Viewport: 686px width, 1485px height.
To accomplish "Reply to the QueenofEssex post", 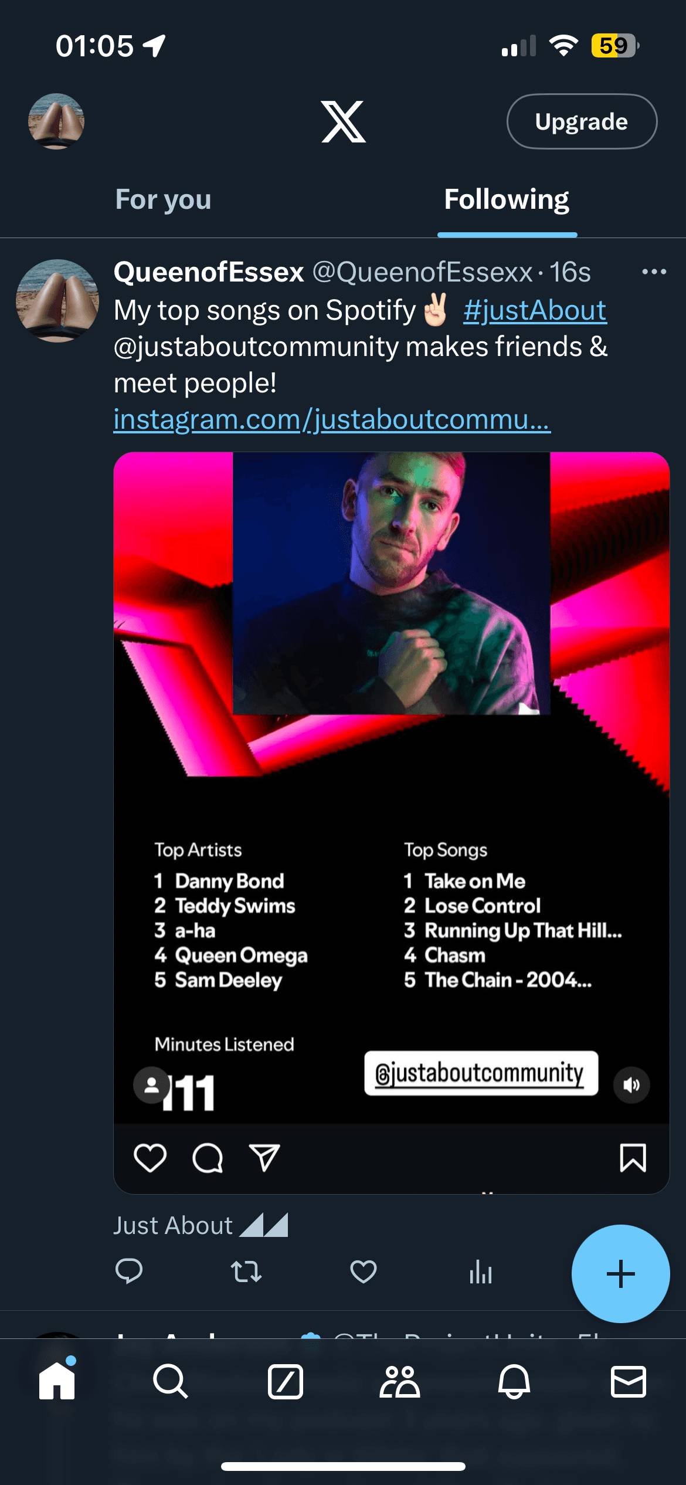I will [129, 1271].
